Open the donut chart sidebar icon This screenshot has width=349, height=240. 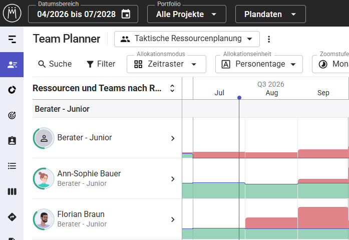12,90
